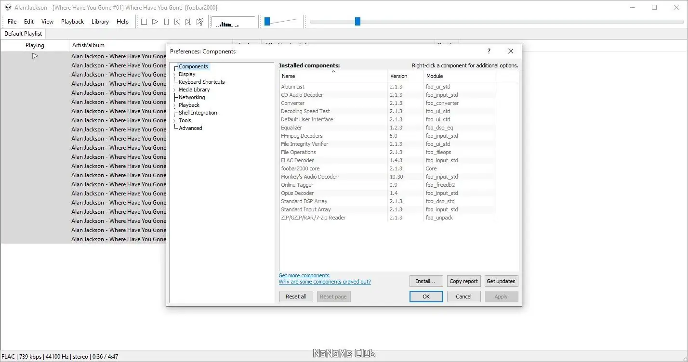Select the 'Decoding Speed Test' component

[387, 111]
